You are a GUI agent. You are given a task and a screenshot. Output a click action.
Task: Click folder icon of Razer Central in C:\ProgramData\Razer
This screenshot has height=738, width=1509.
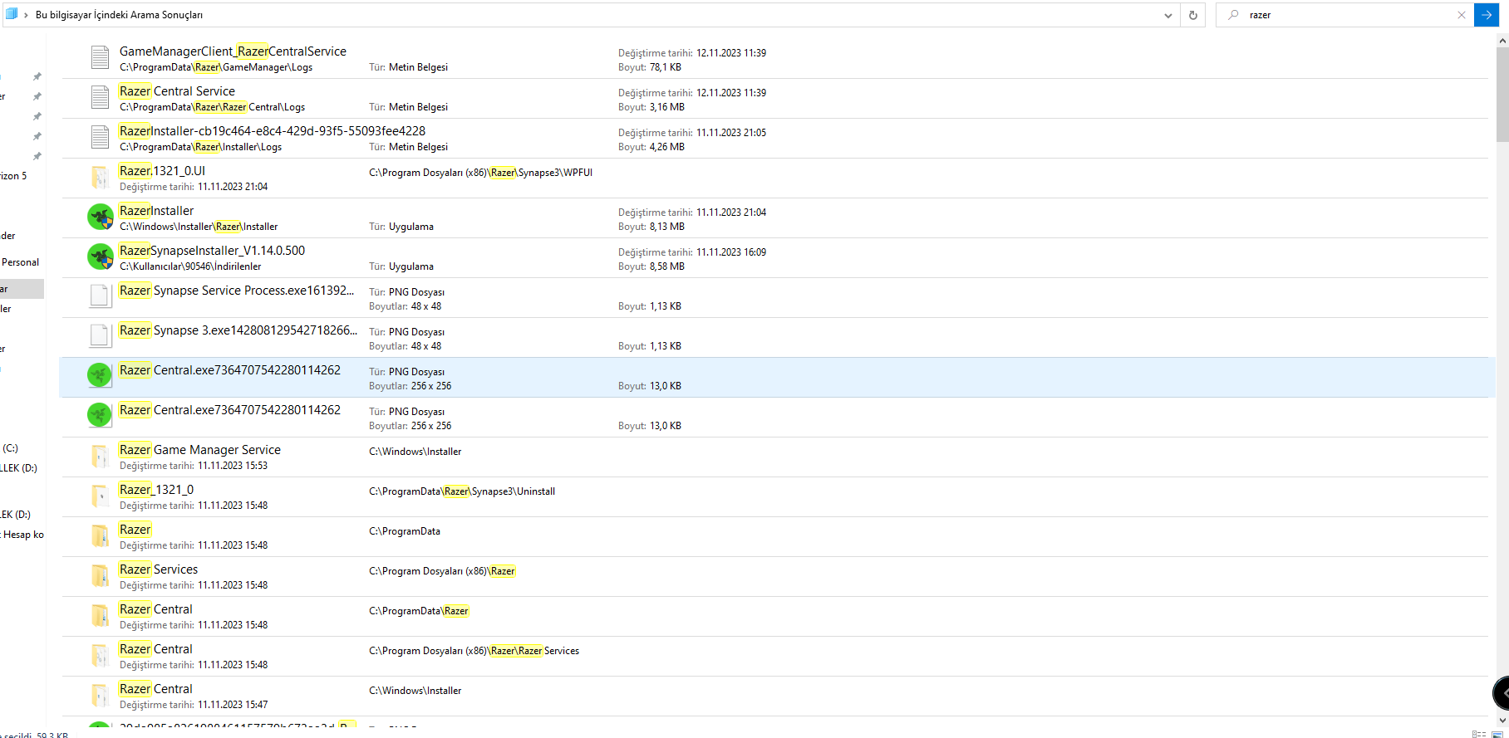[100, 615]
